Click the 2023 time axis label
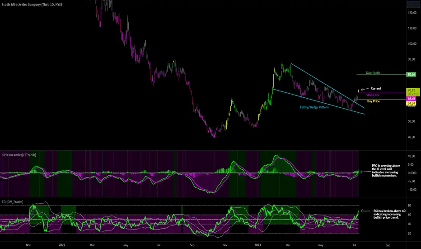 click(257, 245)
